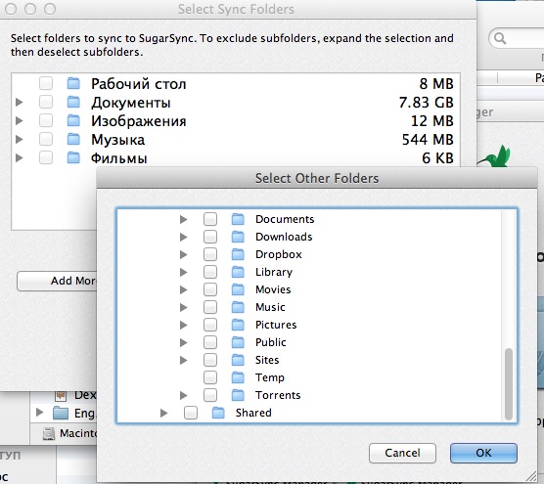Tick the Temp folder checkbox
This screenshot has height=484, width=544.
click(210, 377)
